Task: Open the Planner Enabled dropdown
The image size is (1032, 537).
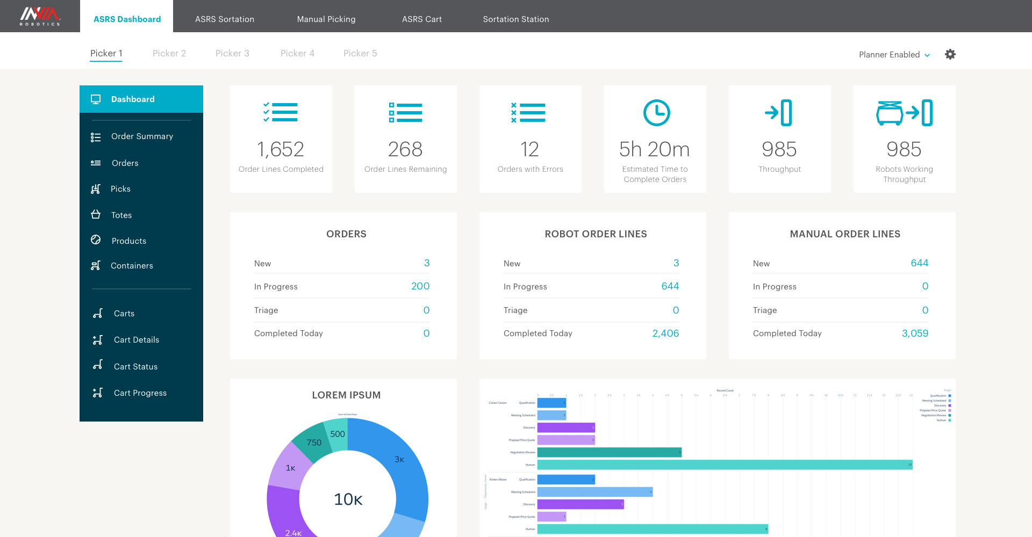Action: 894,55
